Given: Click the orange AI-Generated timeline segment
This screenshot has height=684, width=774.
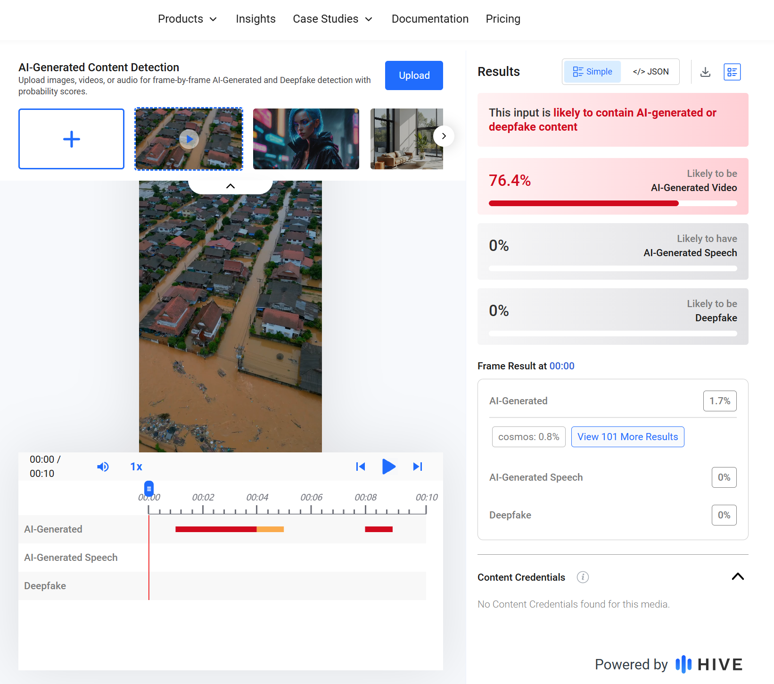Looking at the screenshot, I should click(270, 529).
